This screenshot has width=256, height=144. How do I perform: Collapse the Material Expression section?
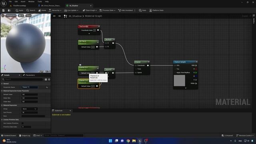click(x=2, y=105)
